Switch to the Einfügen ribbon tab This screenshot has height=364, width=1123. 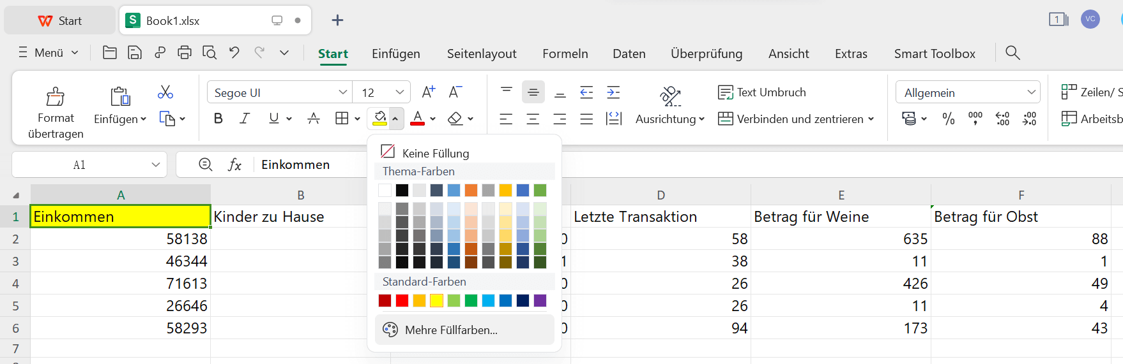395,54
